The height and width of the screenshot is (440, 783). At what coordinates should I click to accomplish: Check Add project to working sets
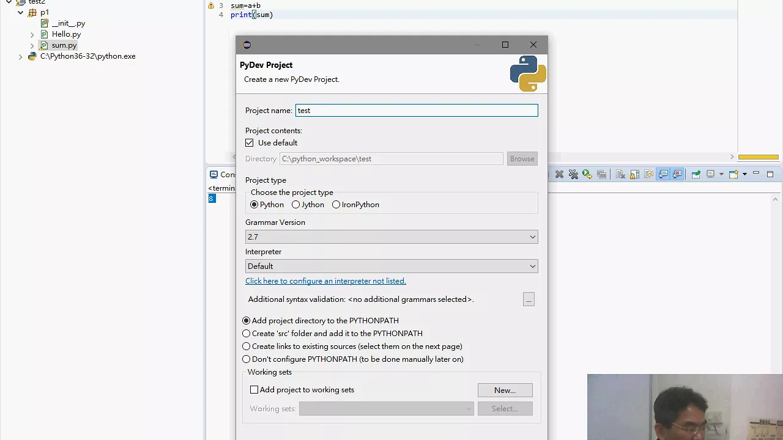[254, 390]
